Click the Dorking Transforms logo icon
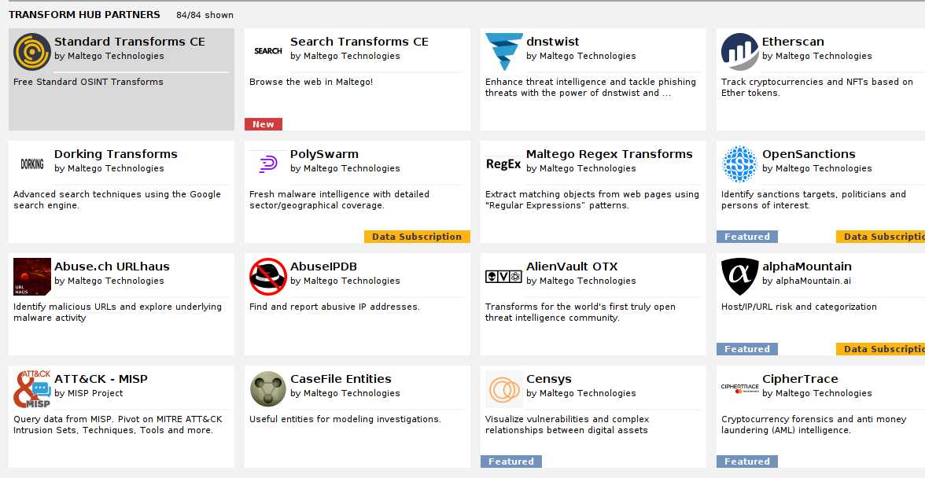925x478 pixels. coord(31,164)
